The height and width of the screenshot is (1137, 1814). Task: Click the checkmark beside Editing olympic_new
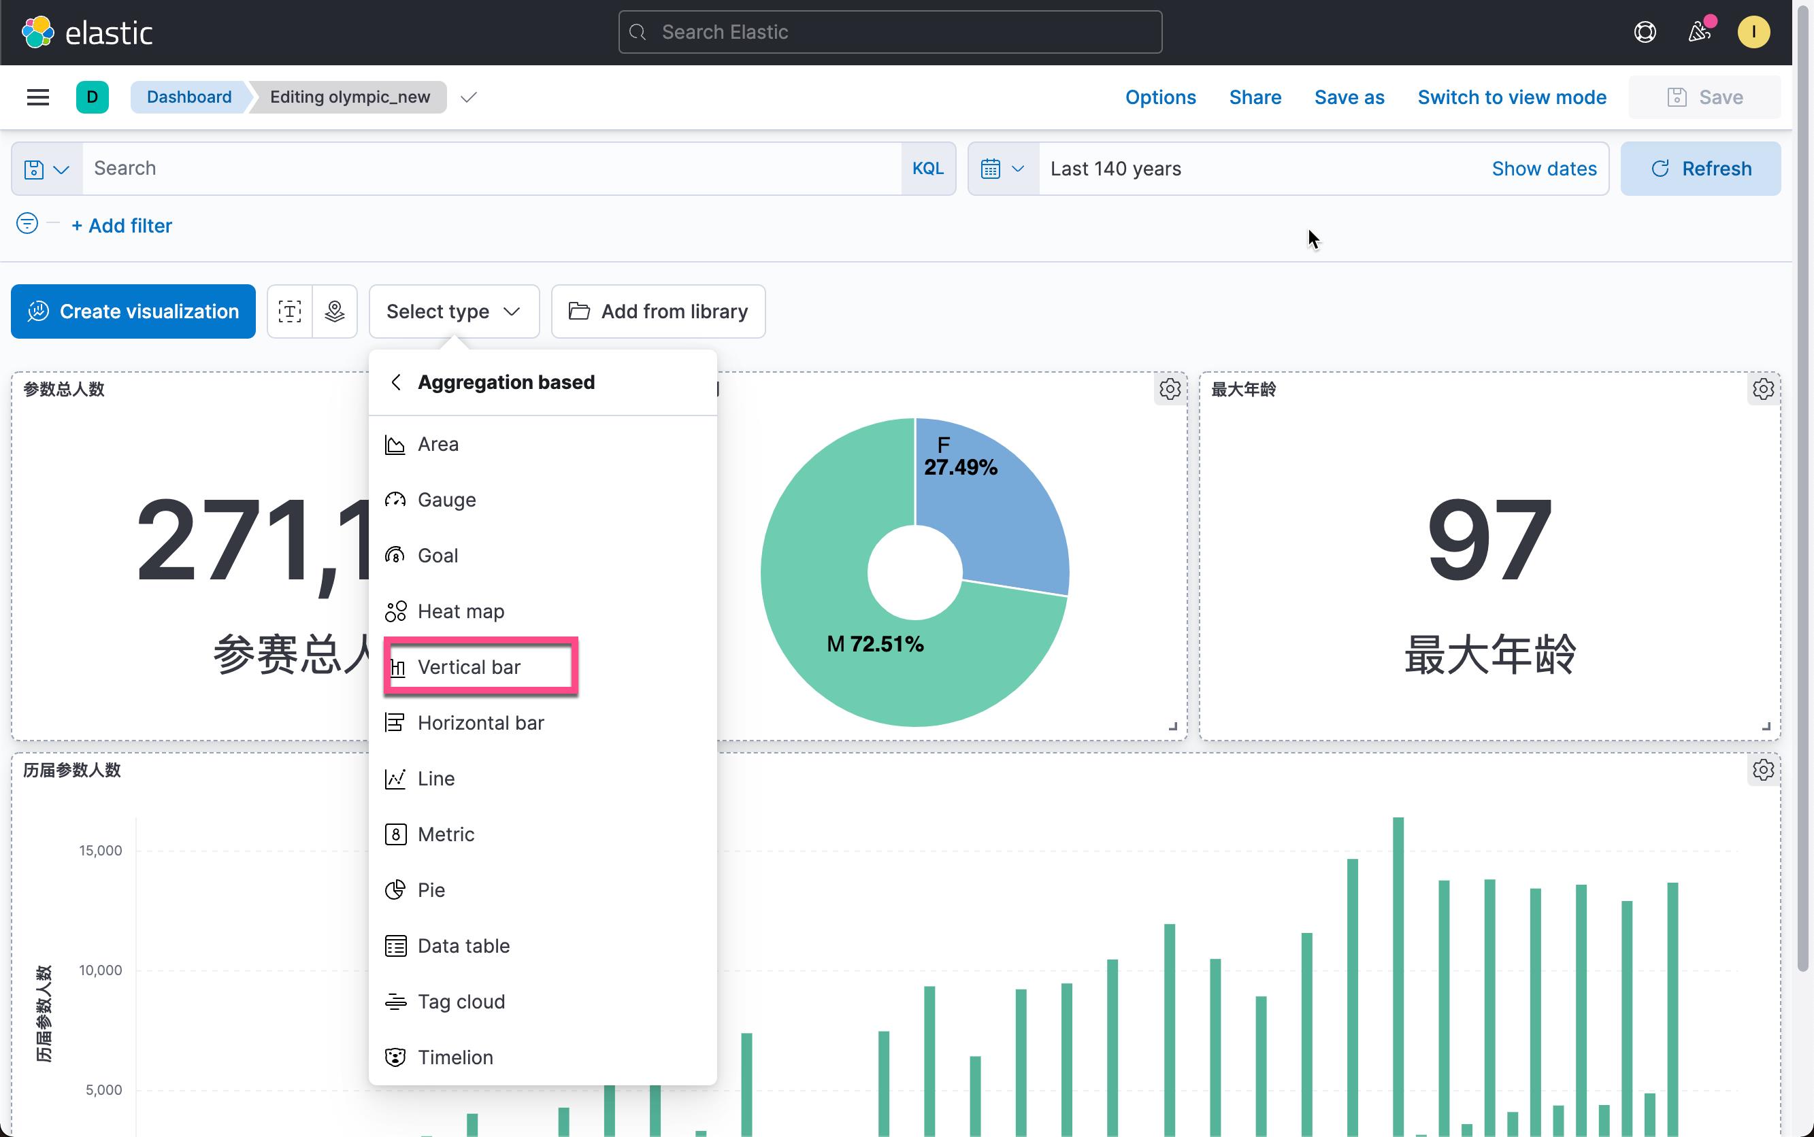(x=469, y=97)
